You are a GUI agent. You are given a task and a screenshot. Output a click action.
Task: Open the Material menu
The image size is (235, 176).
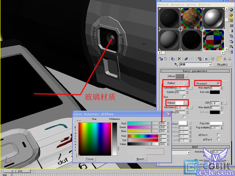[163, 5]
